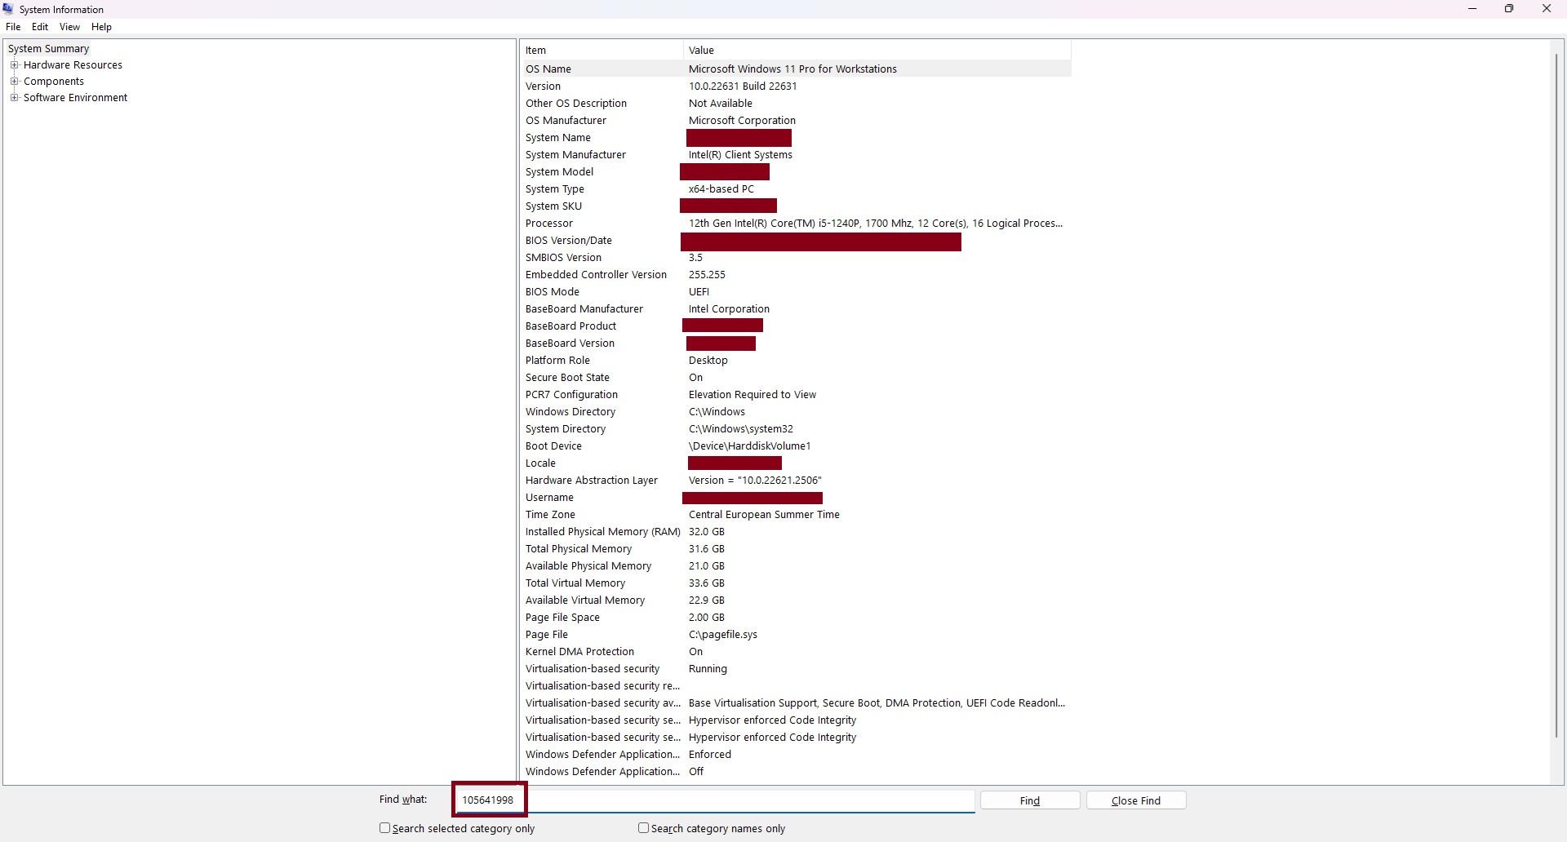
Task: Select the Page File Space label
Action: click(562, 618)
